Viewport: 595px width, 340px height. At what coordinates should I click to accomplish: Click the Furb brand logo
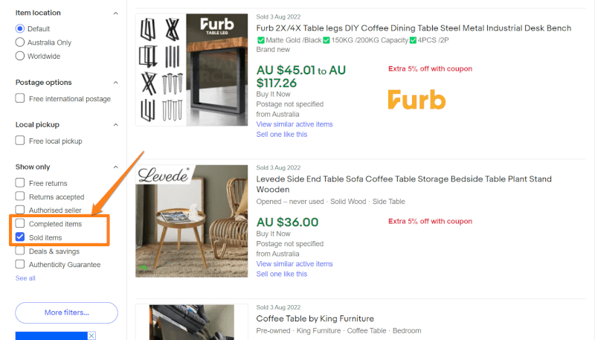[x=416, y=100]
